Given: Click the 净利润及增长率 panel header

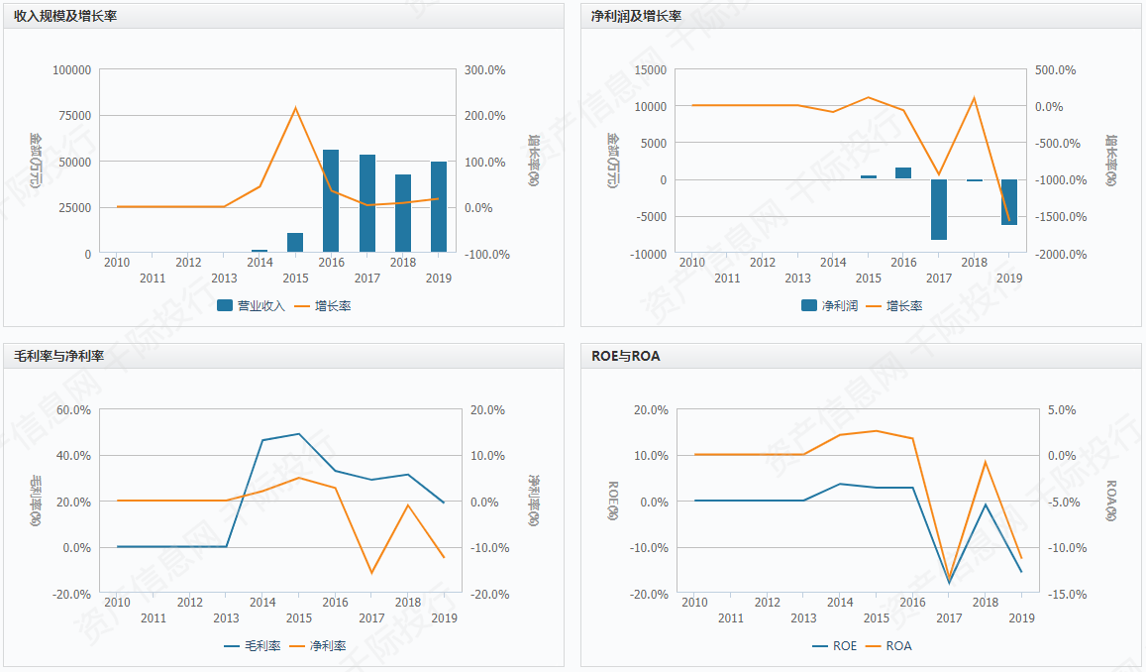Looking at the screenshot, I should 636,15.
